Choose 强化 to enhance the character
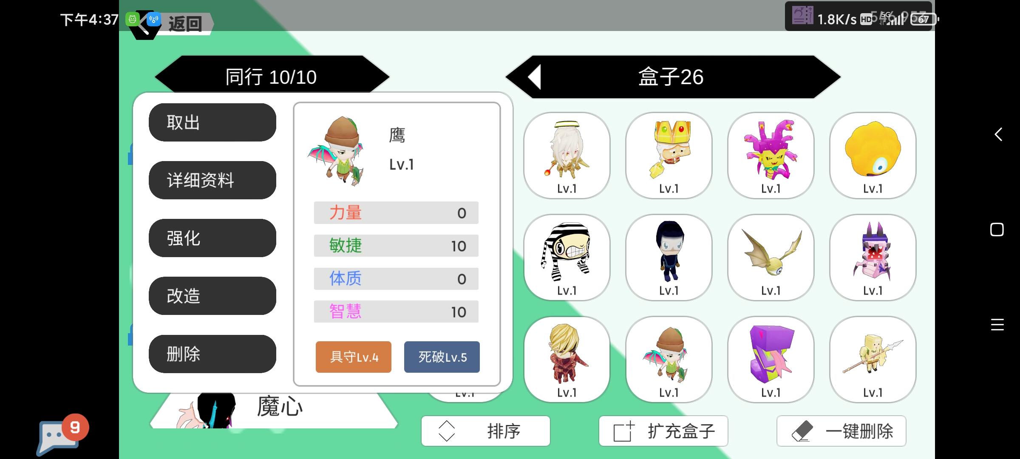 tap(212, 238)
